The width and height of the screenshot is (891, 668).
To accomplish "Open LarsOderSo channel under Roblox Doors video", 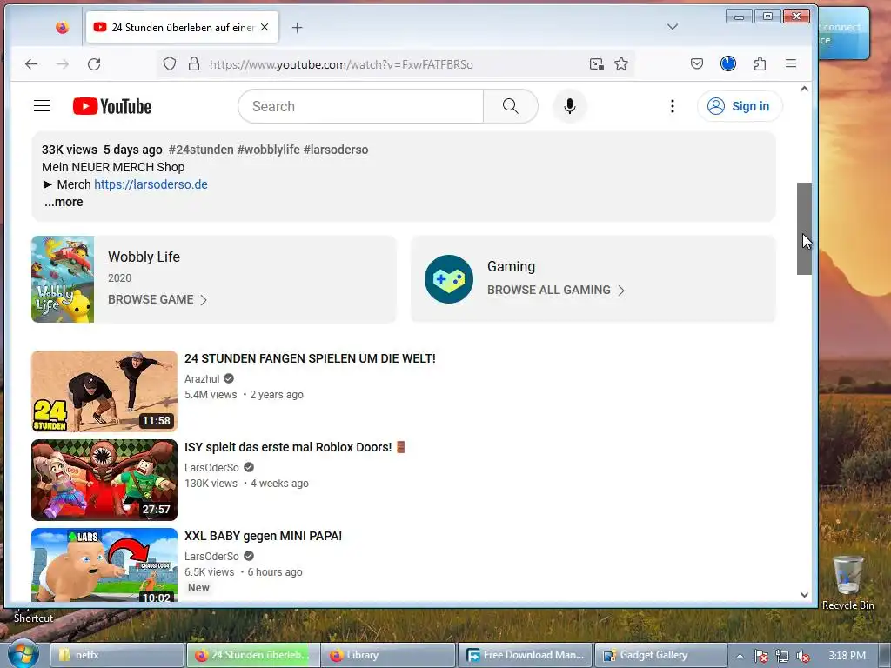I will pyautogui.click(x=211, y=467).
